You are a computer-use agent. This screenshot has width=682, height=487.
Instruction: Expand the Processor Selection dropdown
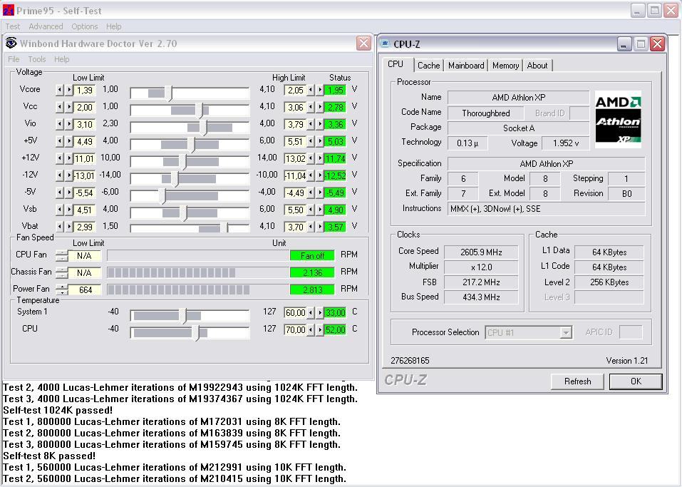click(565, 333)
